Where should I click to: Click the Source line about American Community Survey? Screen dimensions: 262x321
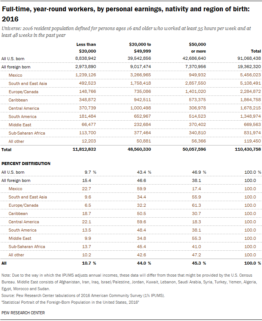point(83,295)
